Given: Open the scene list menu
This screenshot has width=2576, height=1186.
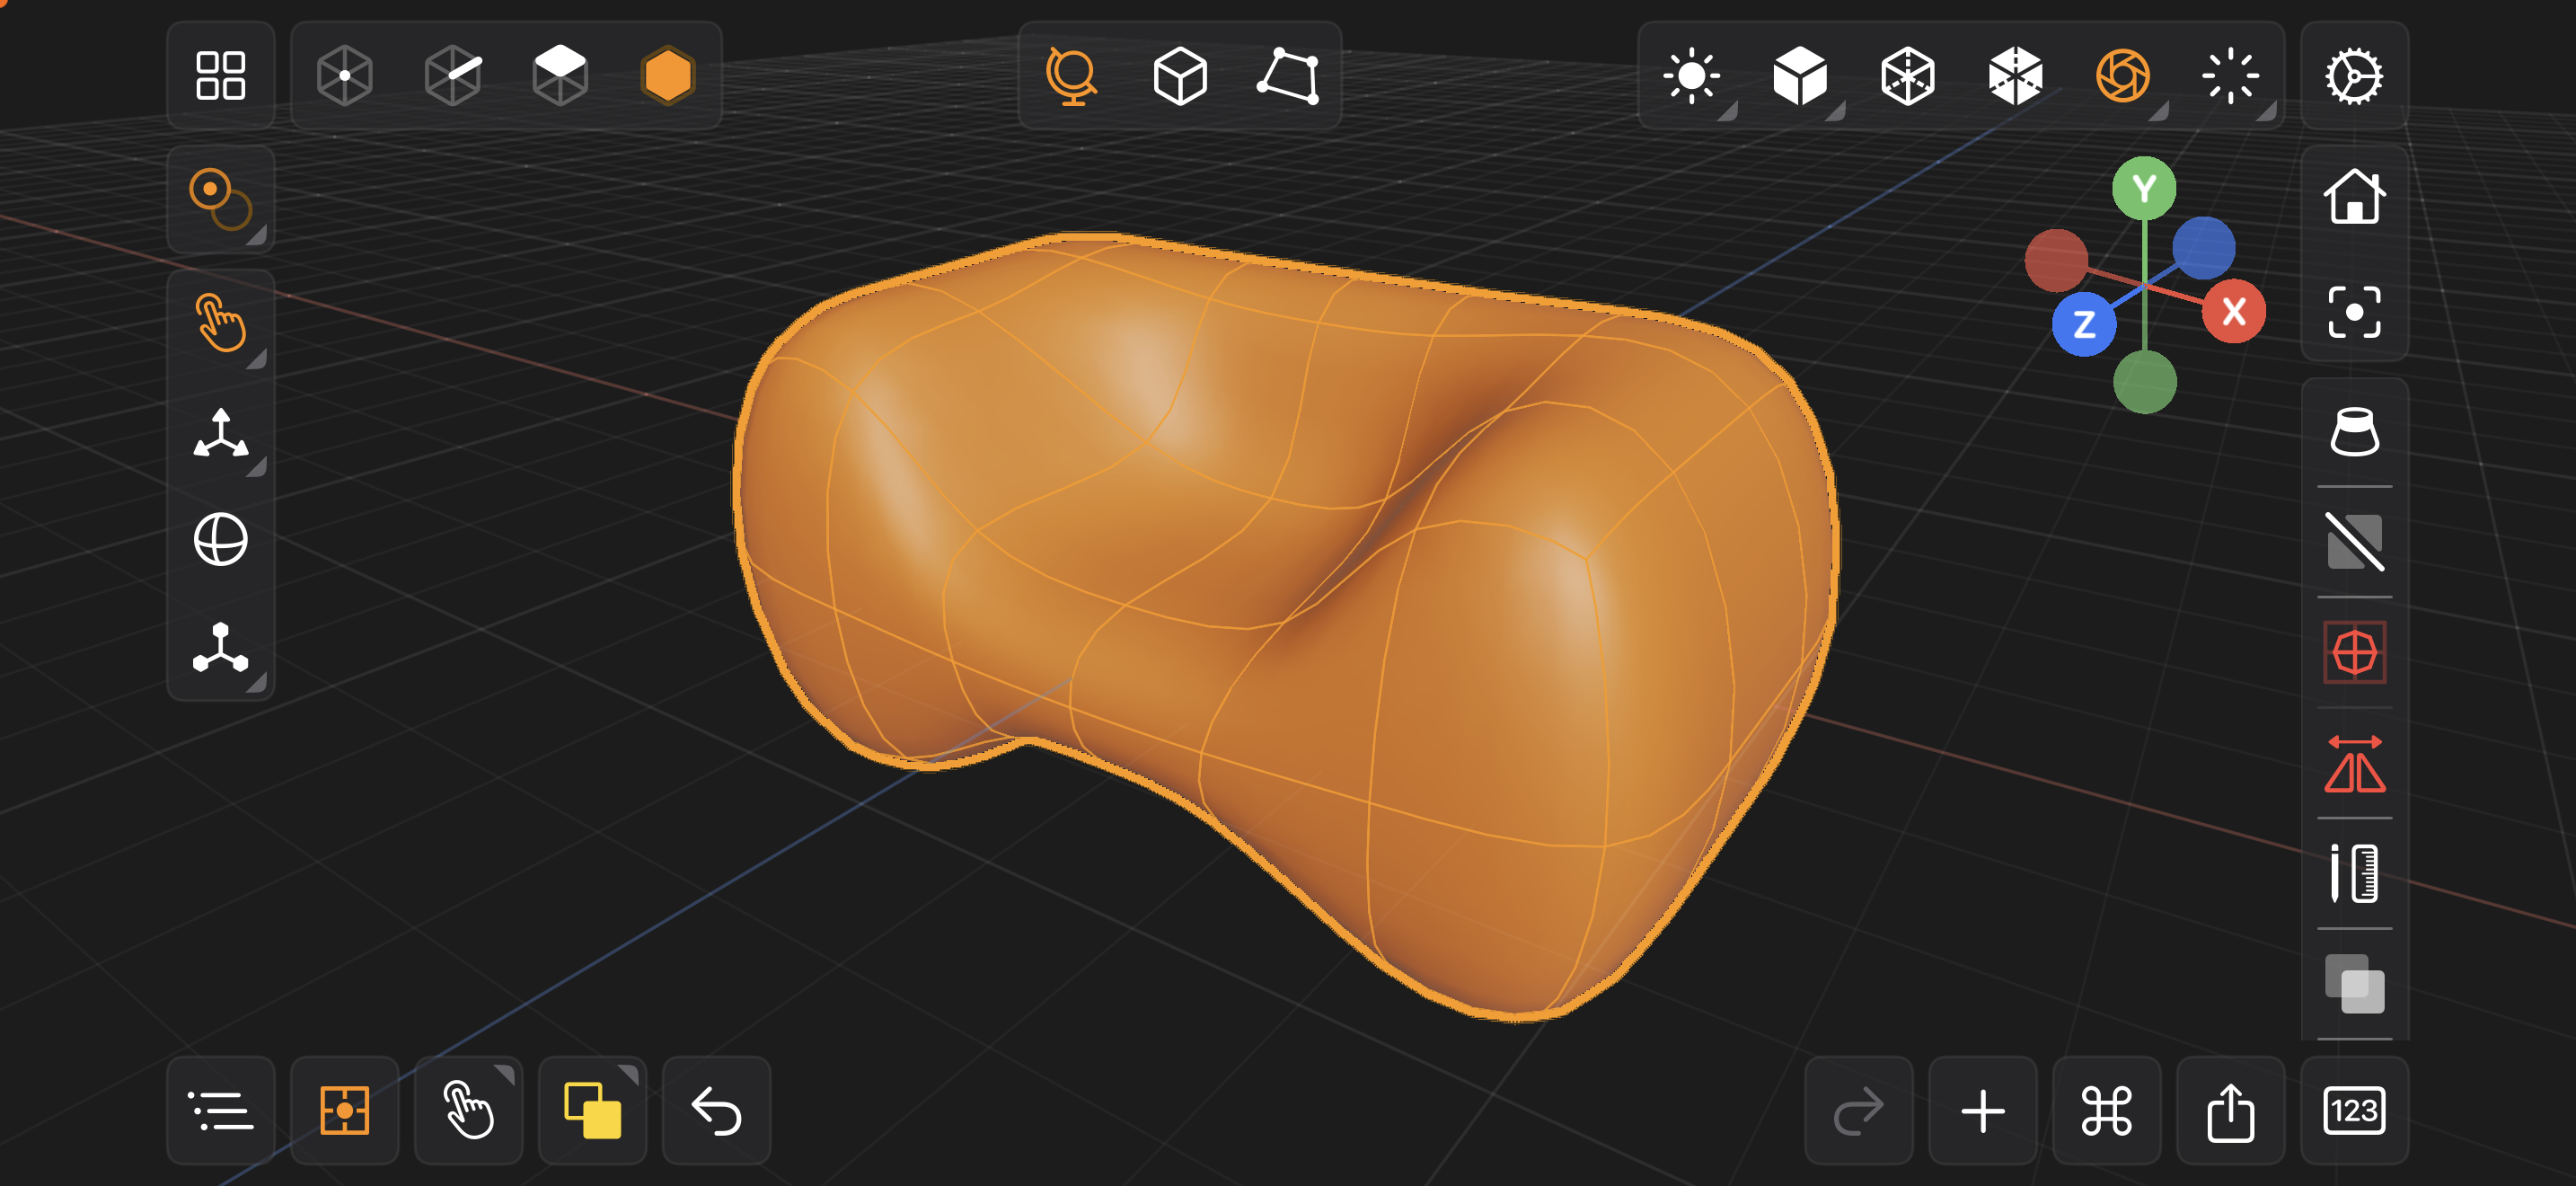Looking at the screenshot, I should [x=220, y=1110].
